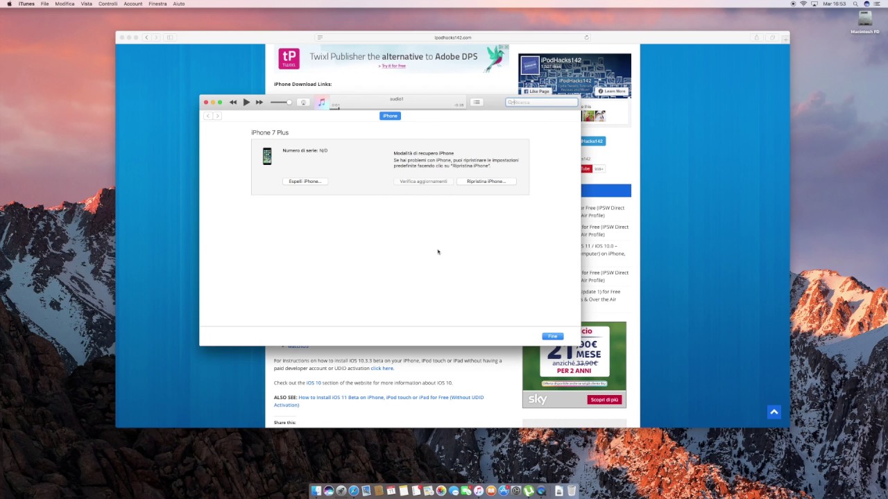Rewind the track in iTunes
Image resolution: width=888 pixels, height=499 pixels.
pyautogui.click(x=233, y=103)
